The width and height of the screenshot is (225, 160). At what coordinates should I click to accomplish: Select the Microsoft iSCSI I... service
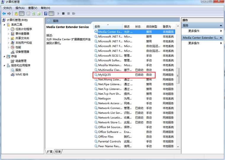[x=134, y=56]
